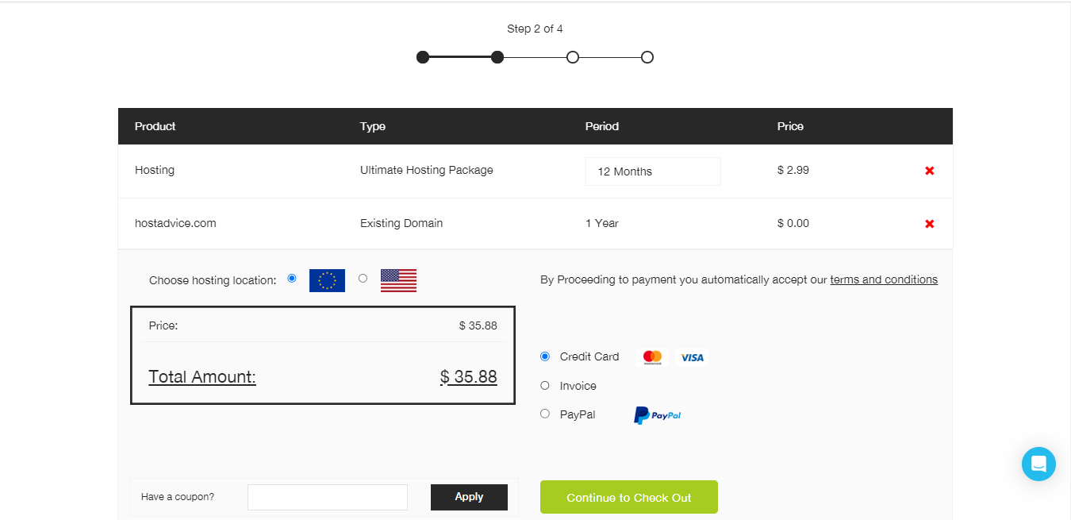Continue to Check Out
This screenshot has width=1071, height=520.
pyautogui.click(x=629, y=497)
